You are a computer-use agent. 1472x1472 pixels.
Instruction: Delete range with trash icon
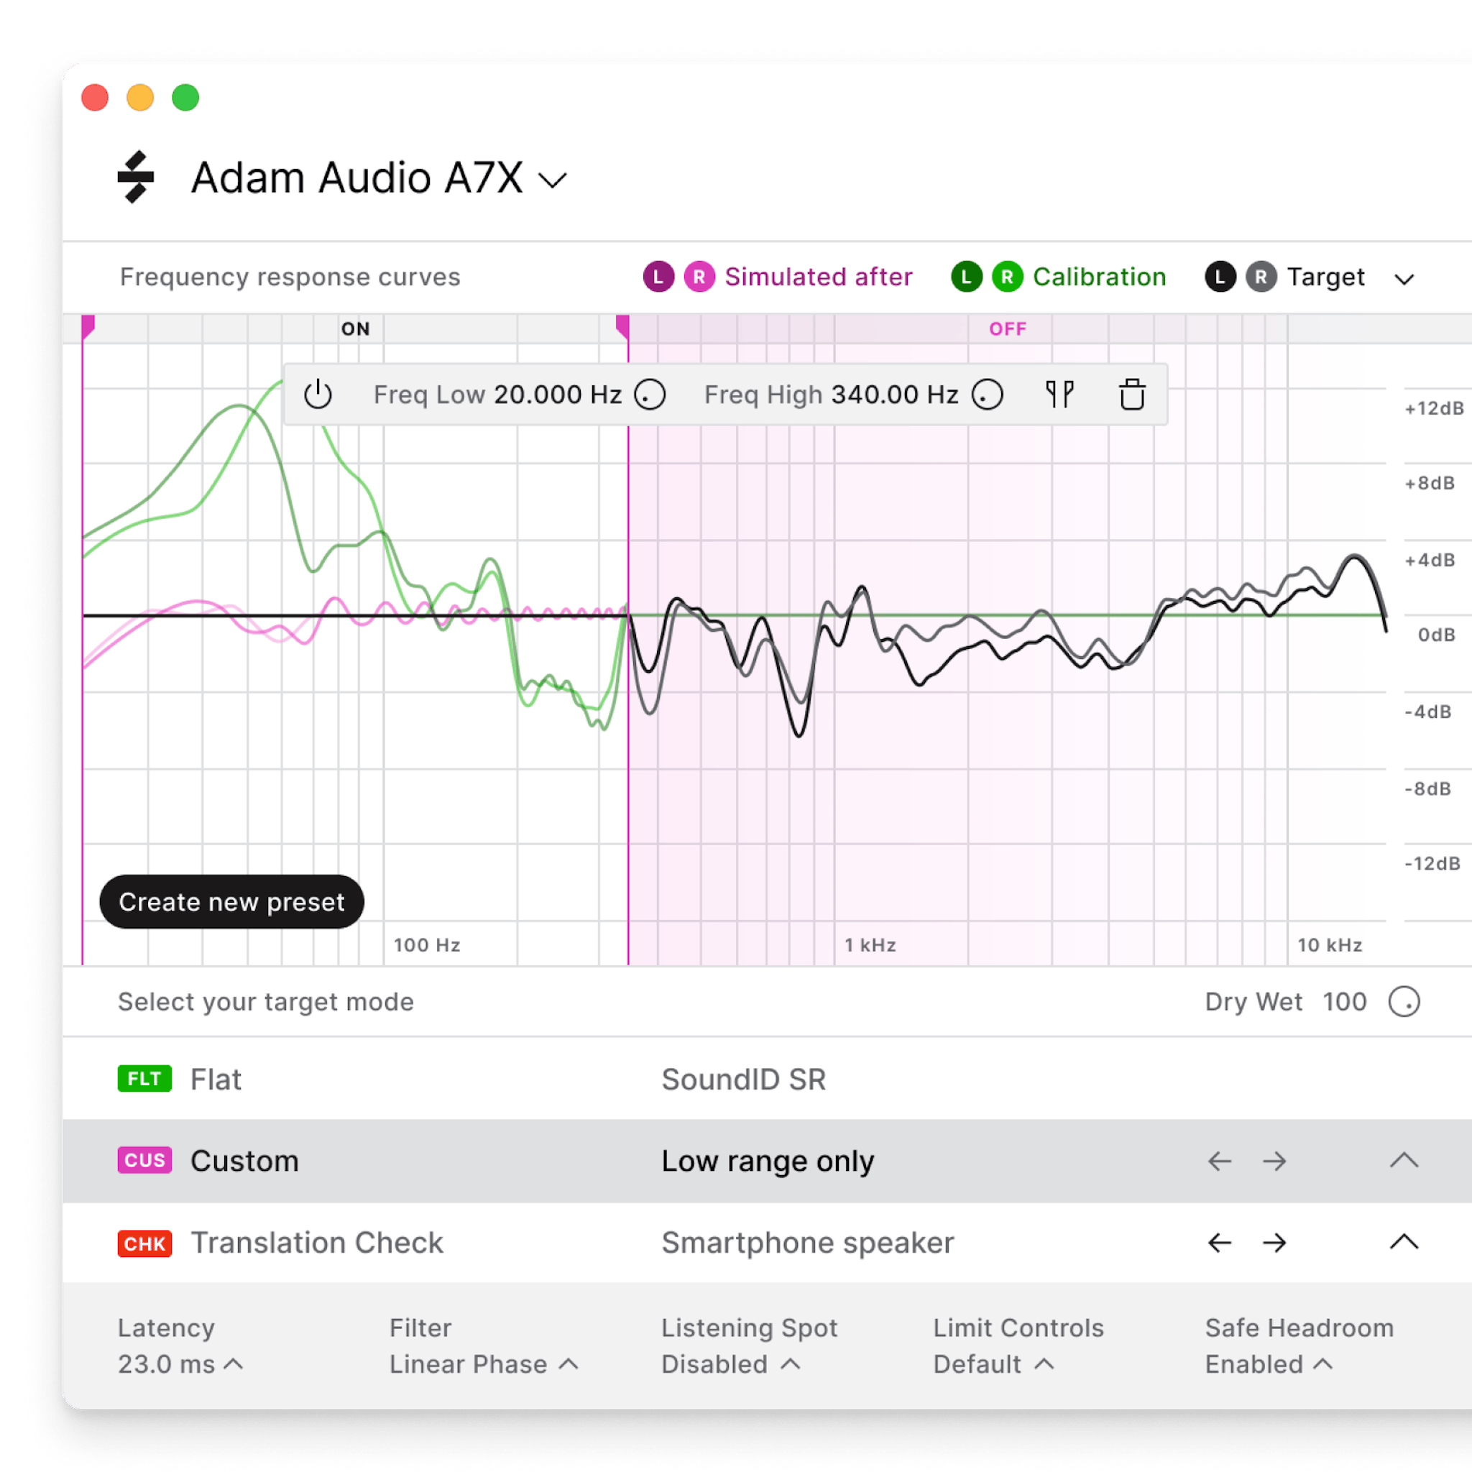[x=1131, y=395]
